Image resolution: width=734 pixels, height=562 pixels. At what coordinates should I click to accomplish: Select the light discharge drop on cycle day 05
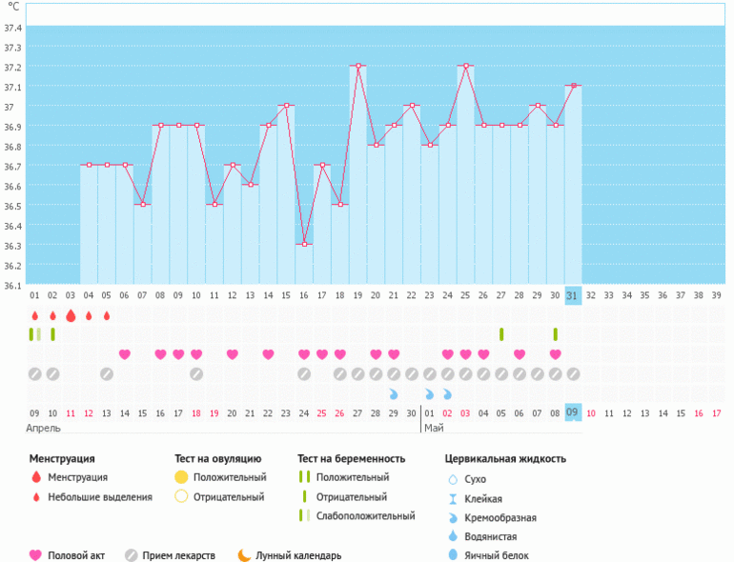tap(107, 316)
